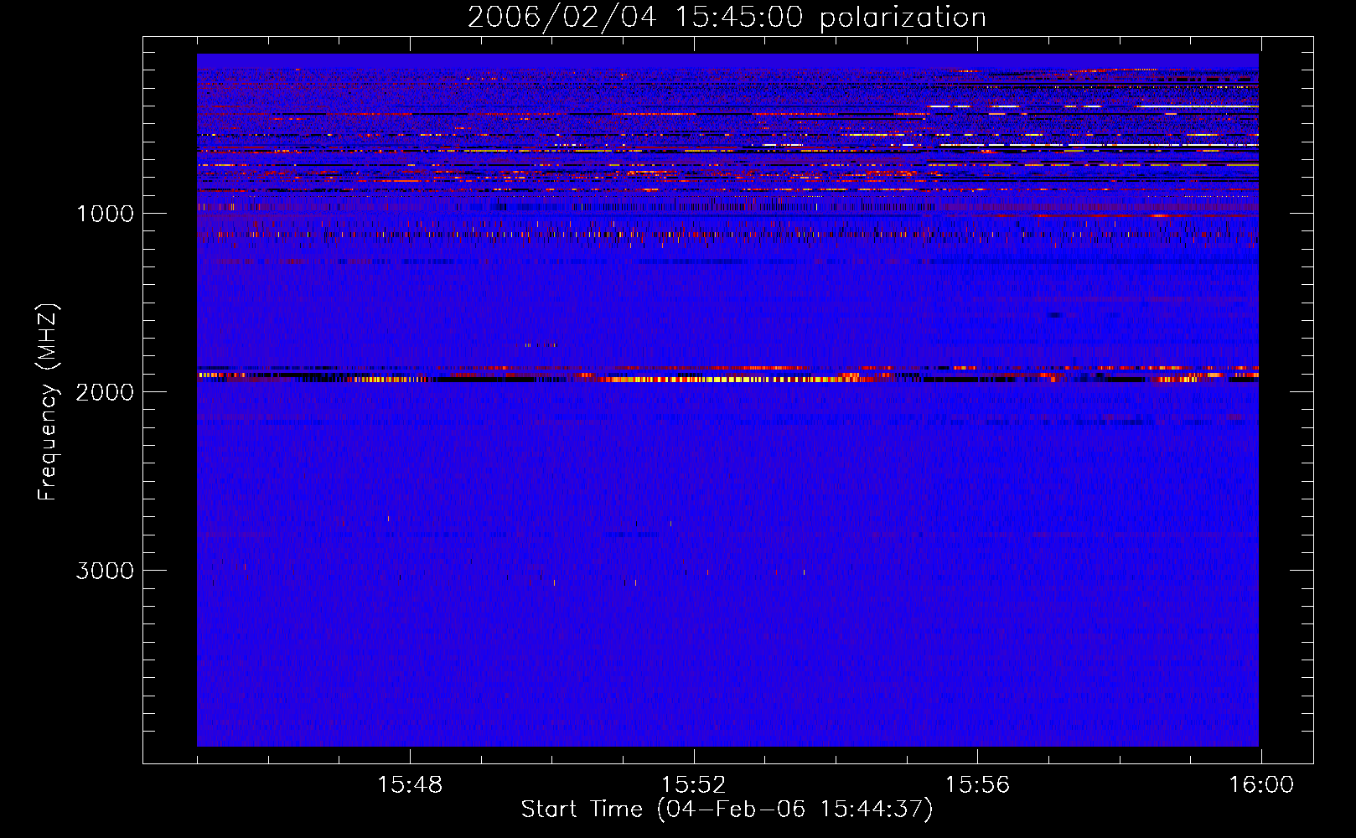The image size is (1356, 838).
Task: Click the 15:56 time tick label
Action: tap(977, 785)
